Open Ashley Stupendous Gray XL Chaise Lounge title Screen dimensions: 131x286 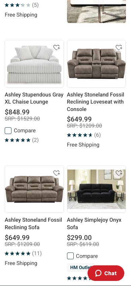(x=34, y=98)
